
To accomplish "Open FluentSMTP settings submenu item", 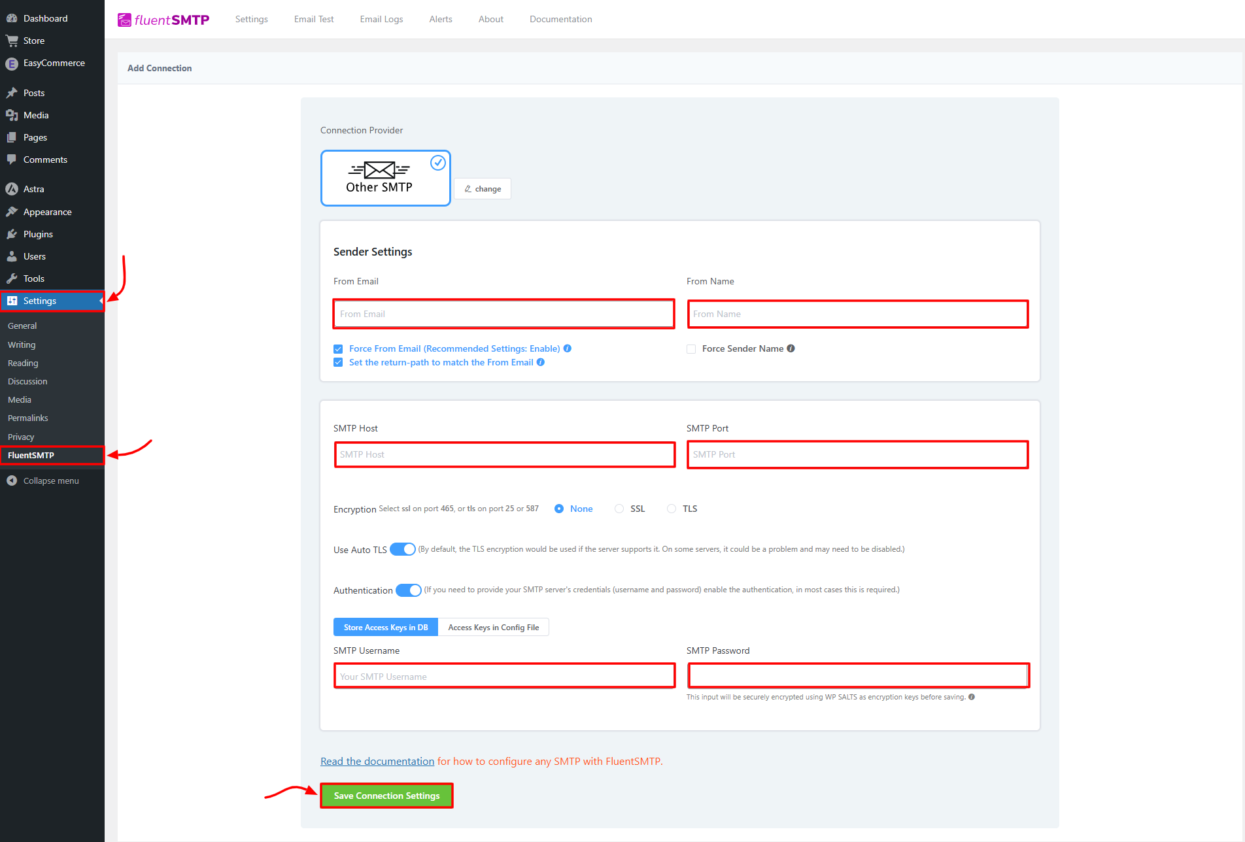I will (x=52, y=455).
